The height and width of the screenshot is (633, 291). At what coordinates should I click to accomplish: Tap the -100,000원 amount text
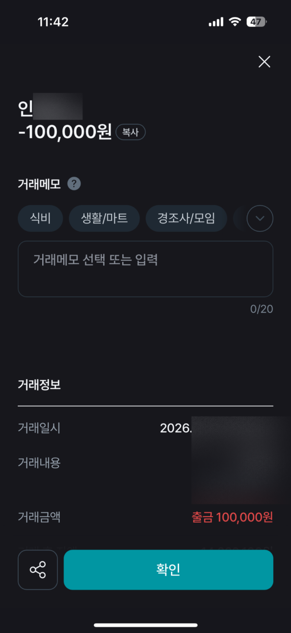coord(65,132)
